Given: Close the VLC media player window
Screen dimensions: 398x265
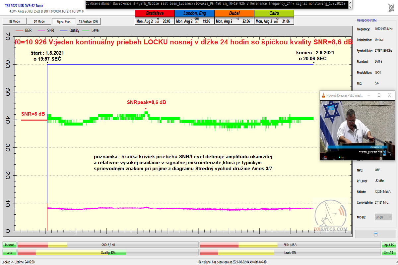Looking at the screenshot, I should coord(390,95).
